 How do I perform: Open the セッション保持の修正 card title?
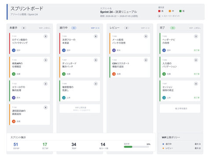click(168, 89)
